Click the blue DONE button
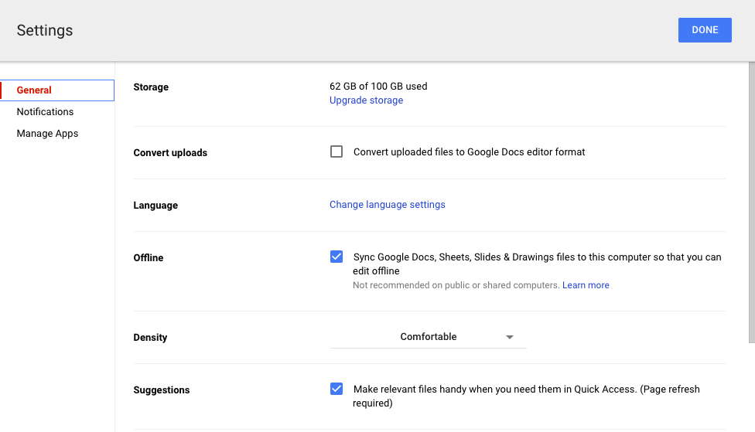 (705, 30)
